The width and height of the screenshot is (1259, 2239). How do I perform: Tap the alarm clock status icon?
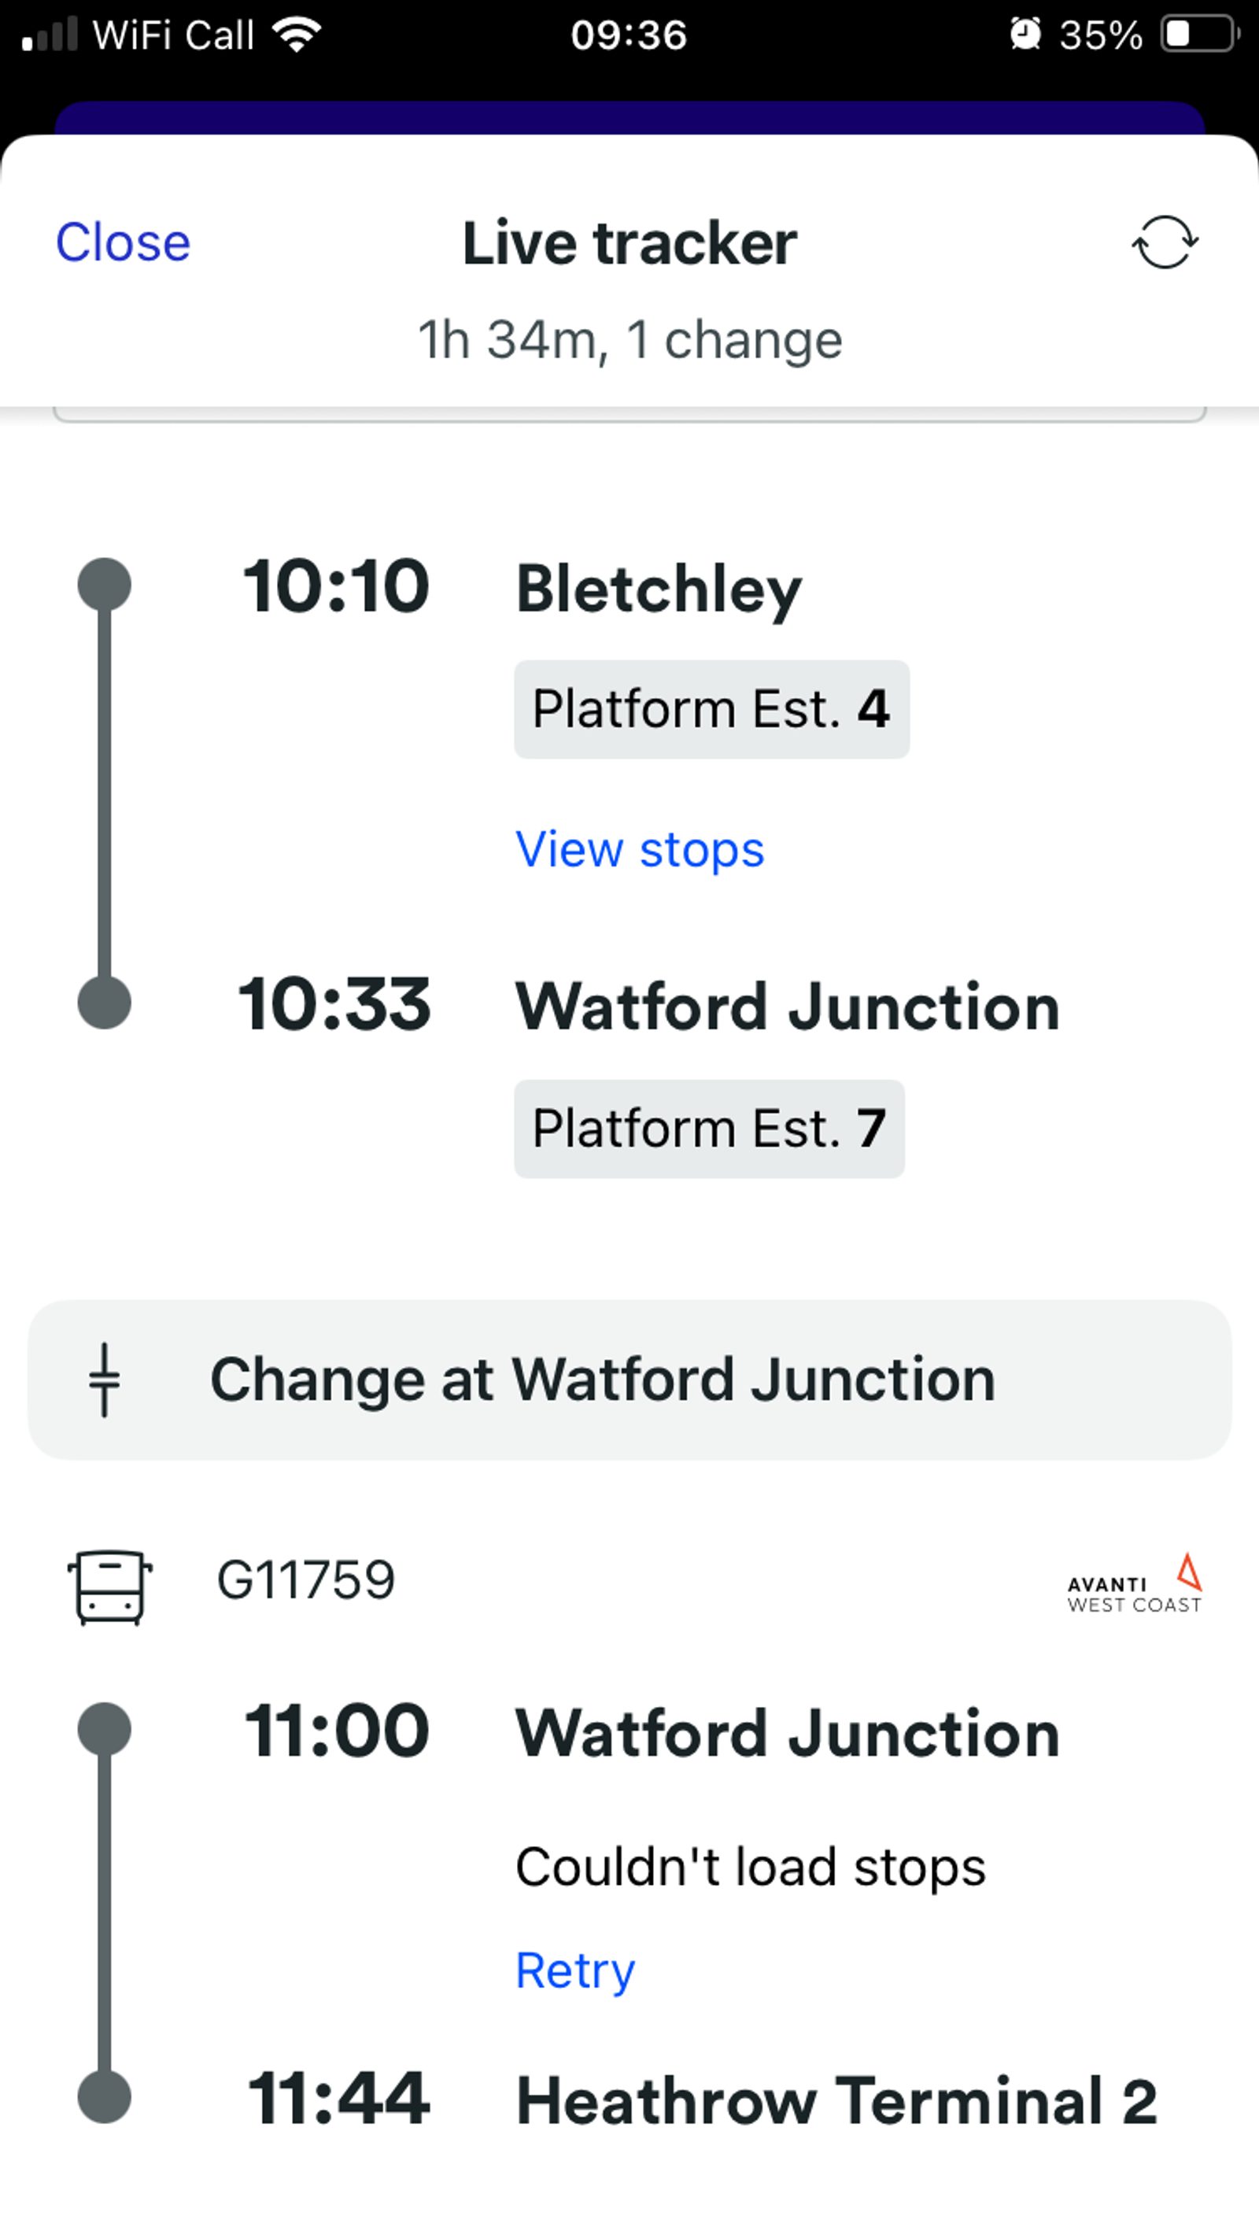1025,35
